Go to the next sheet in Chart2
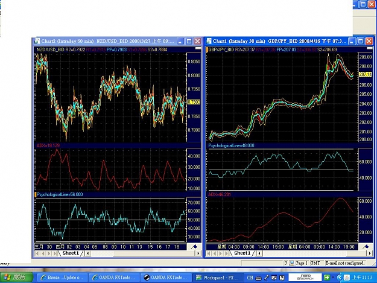 (x=49, y=253)
